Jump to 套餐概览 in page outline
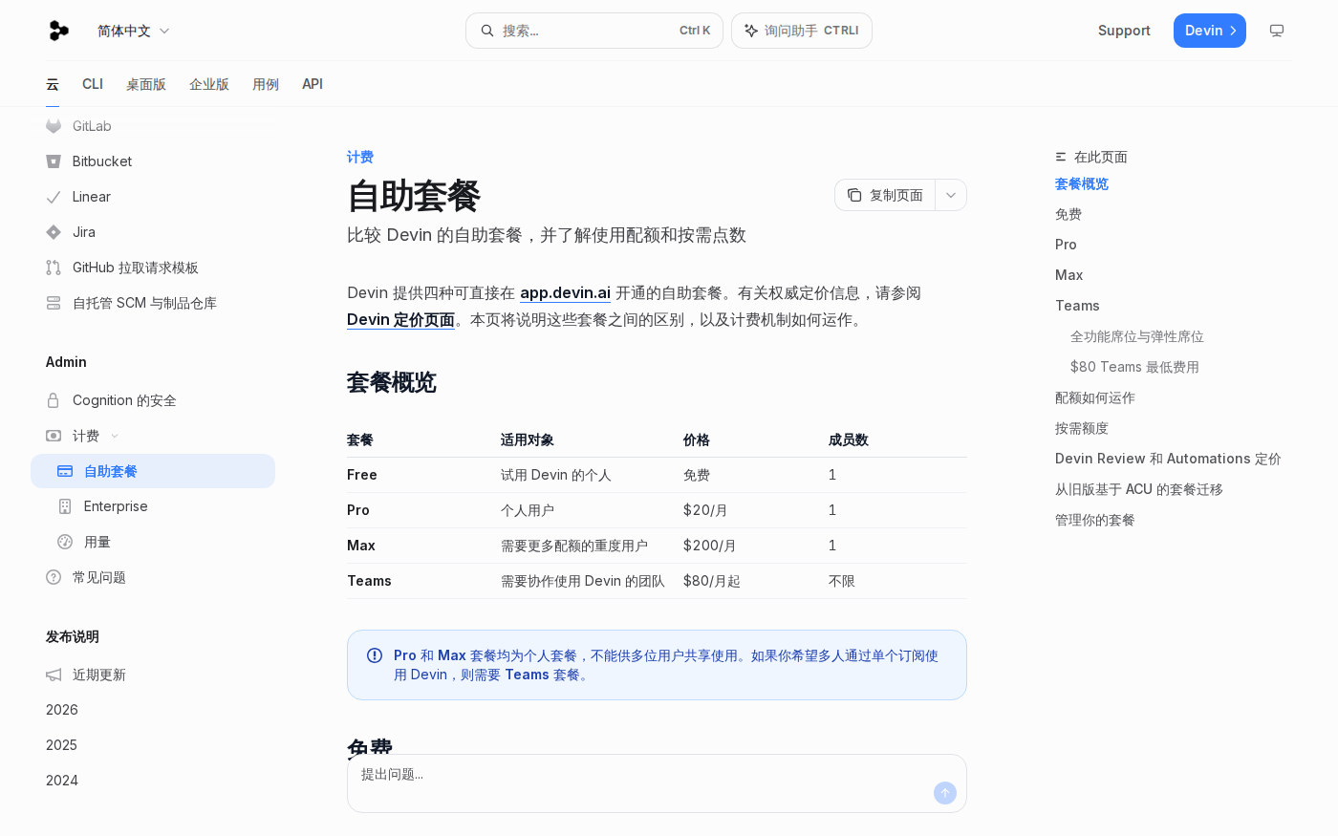 tap(1082, 183)
